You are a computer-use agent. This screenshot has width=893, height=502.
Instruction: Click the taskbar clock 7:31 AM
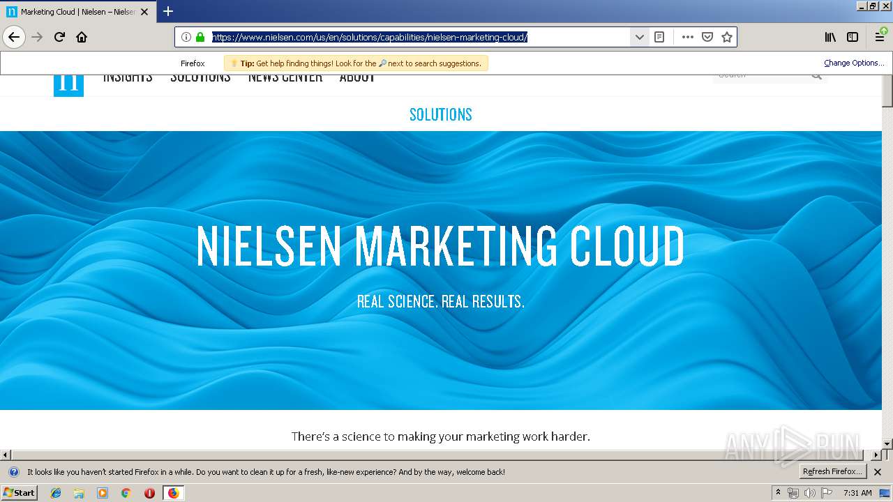(x=857, y=493)
